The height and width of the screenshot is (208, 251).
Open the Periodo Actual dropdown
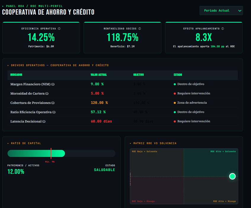pyautogui.click(x=221, y=11)
